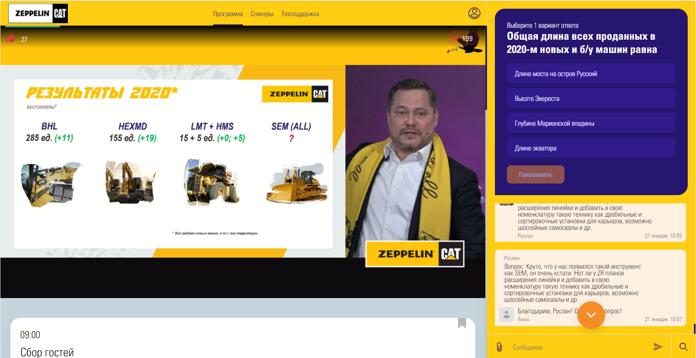Image resolution: width=696 pixels, height=358 pixels.
Task: Bookmark the 09:00 agenda item
Action: tap(462, 323)
